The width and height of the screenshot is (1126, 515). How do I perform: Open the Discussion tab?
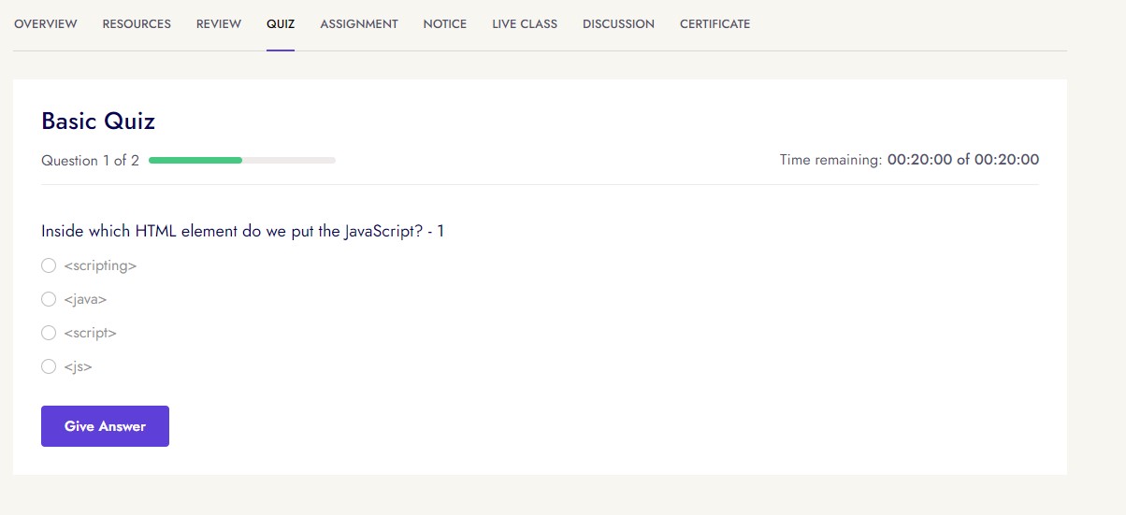coord(618,24)
